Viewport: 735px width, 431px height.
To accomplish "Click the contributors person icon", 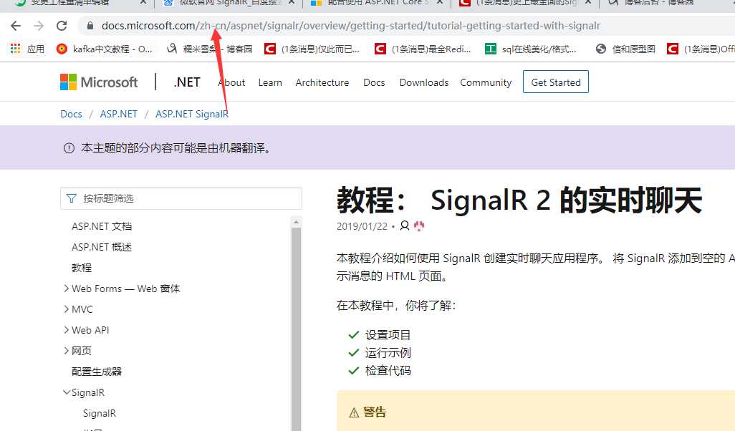I will [x=405, y=226].
